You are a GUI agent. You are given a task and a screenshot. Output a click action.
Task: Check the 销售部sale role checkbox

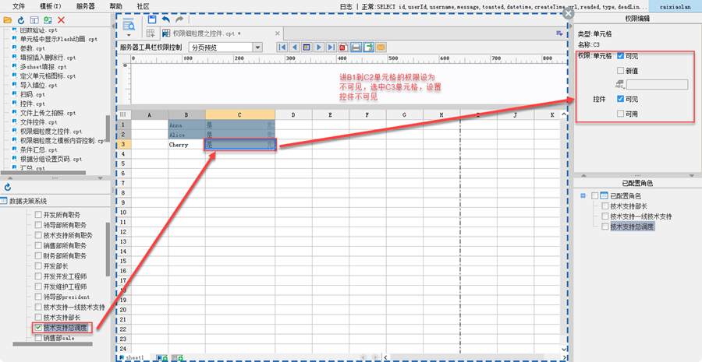pyautogui.click(x=38, y=338)
